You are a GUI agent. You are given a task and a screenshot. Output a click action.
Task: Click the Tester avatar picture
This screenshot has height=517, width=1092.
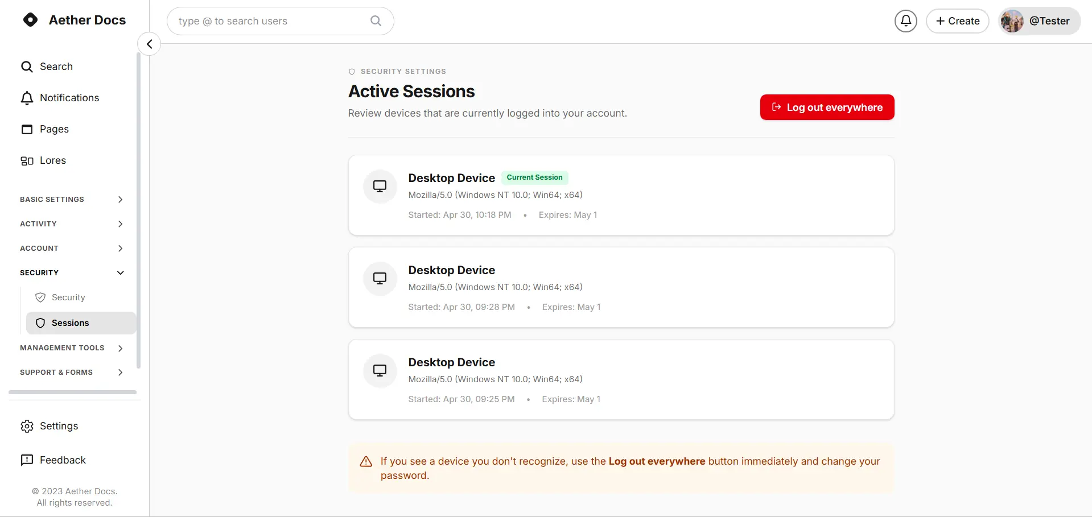pyautogui.click(x=1012, y=21)
